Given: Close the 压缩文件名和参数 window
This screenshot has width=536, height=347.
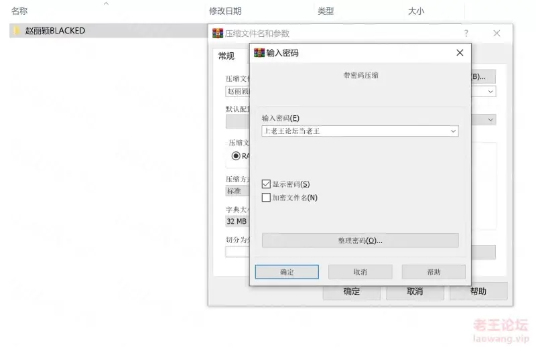Looking at the screenshot, I should tap(496, 33).
